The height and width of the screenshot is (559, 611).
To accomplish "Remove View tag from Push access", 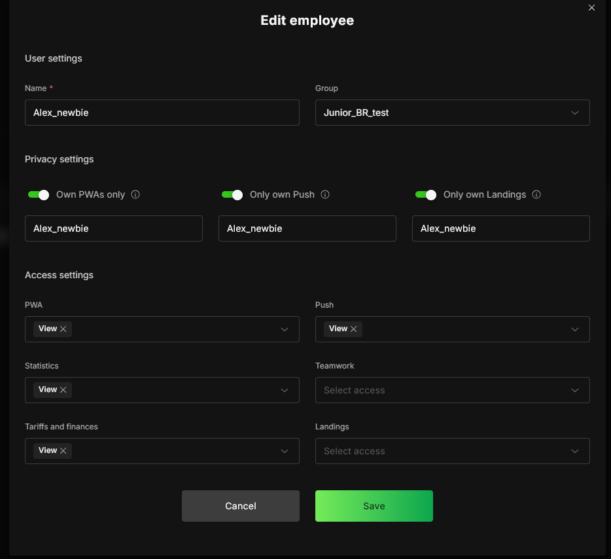I will coord(353,329).
